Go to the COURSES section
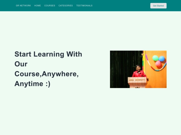This screenshot has width=181, height=135. [x=50, y=6]
